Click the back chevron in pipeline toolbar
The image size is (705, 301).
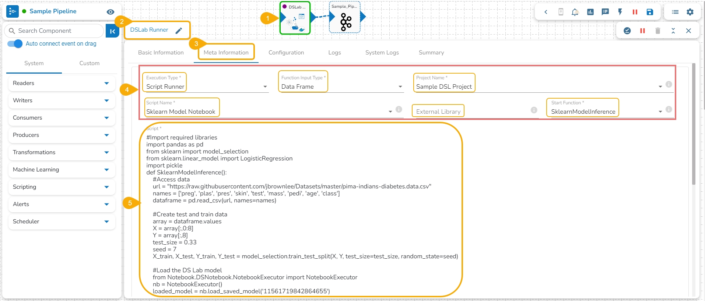(546, 12)
